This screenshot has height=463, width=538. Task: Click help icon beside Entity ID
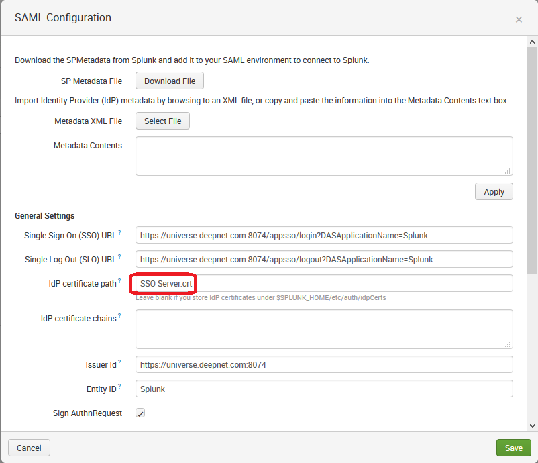click(120, 387)
